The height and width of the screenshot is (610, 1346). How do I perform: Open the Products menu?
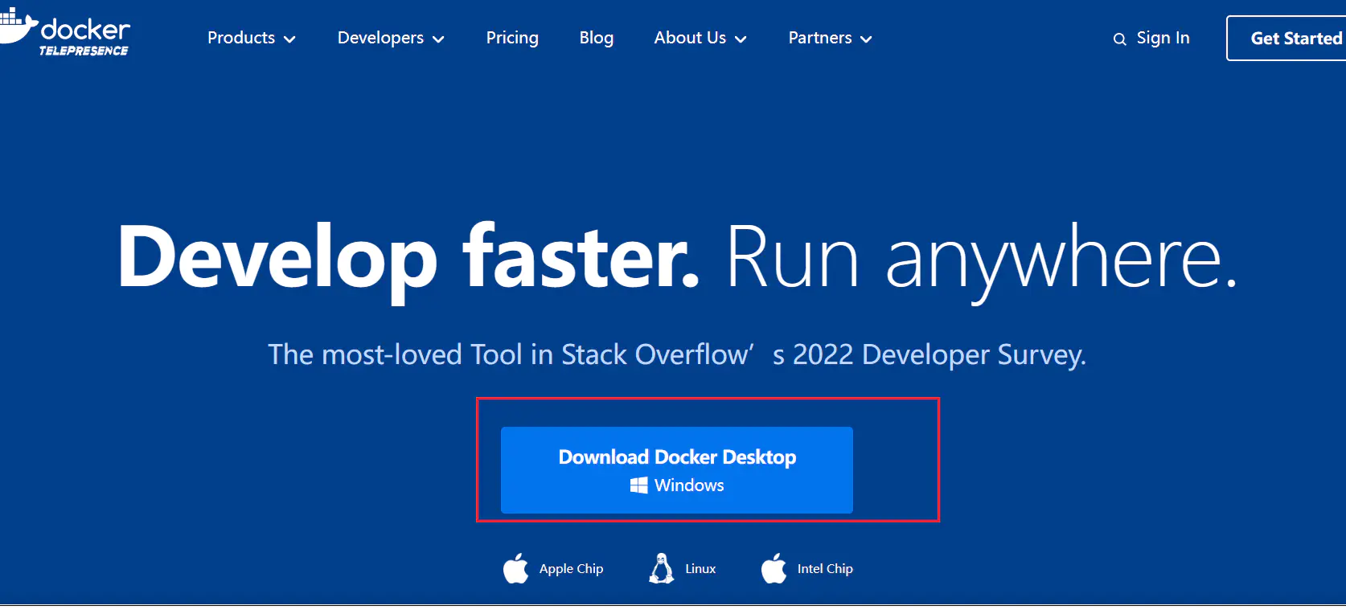point(252,38)
